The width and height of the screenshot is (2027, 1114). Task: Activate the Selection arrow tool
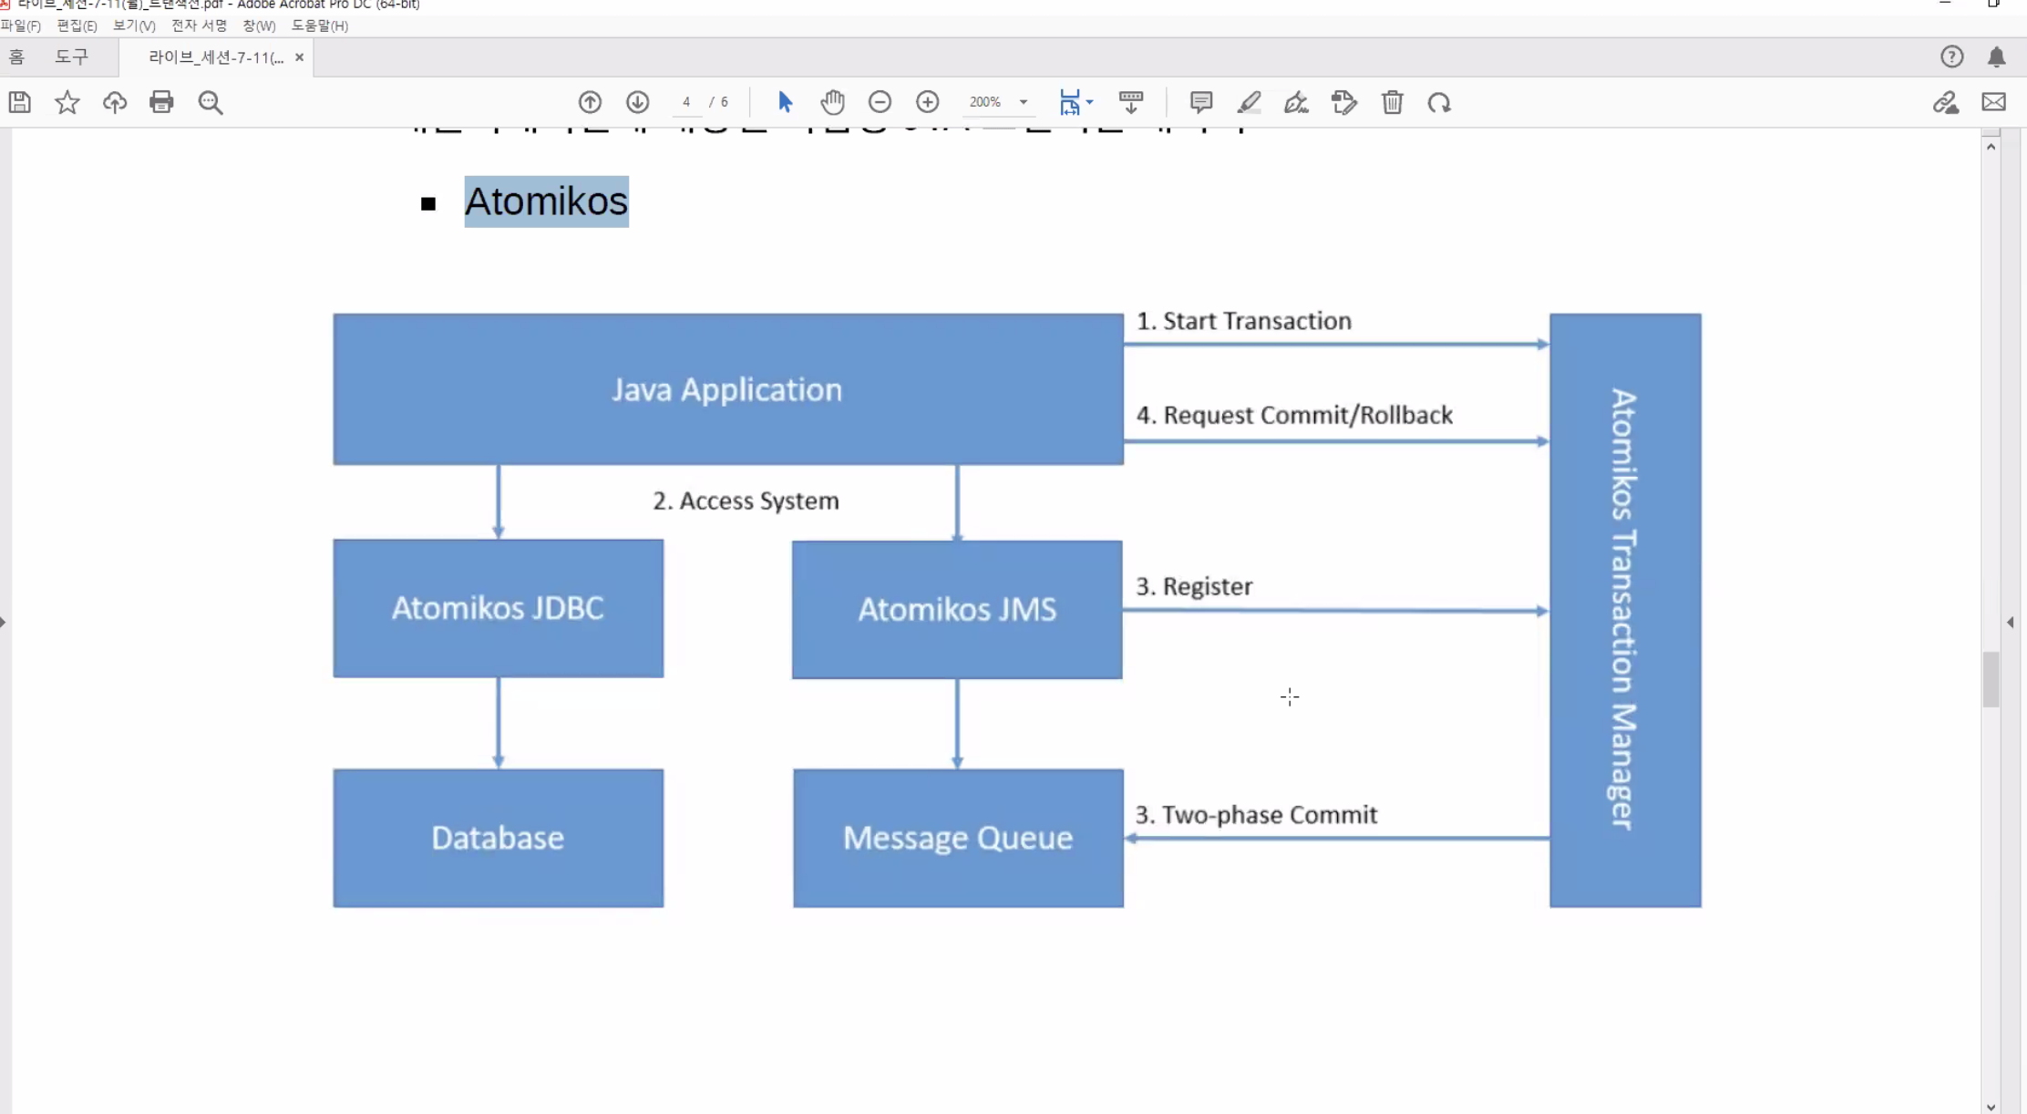pos(785,102)
